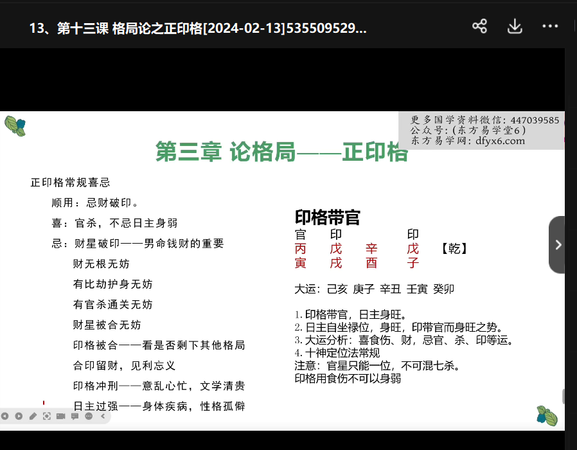Viewport: 577px width, 450px height.
Task: Click the text 正印格常规喜忌
Action: click(70, 183)
